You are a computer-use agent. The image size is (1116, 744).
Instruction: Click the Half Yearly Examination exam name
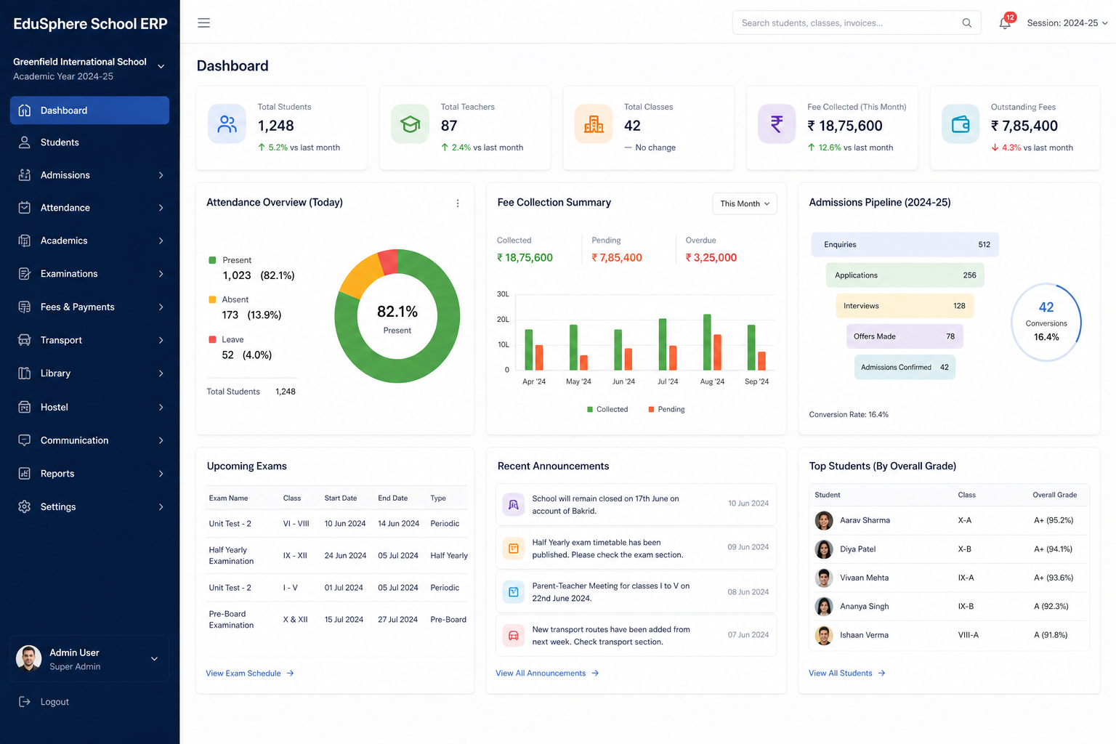pos(232,556)
